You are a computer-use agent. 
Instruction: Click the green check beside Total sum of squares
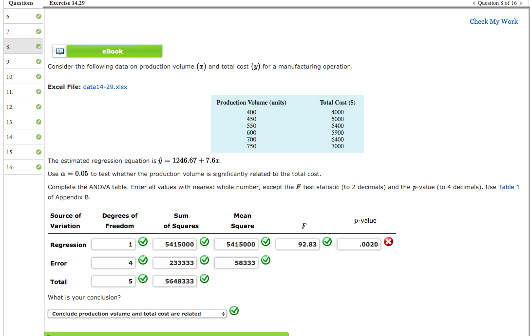pos(204,279)
